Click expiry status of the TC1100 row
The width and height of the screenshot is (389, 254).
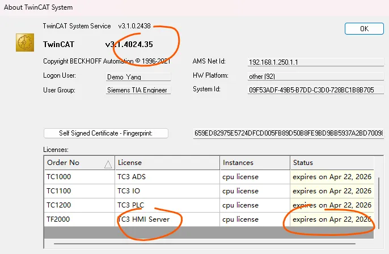[x=332, y=191]
